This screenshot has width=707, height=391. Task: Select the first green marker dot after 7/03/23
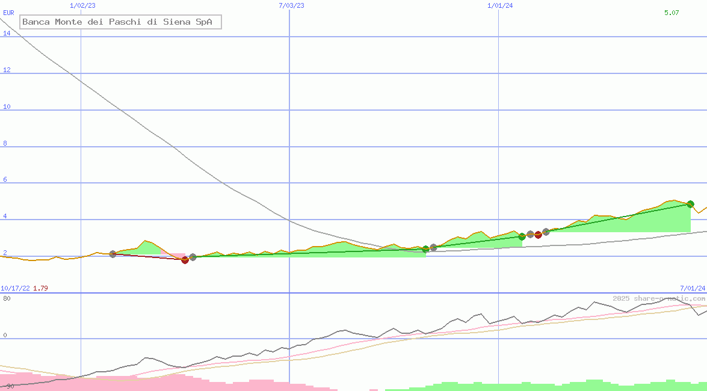425,249
